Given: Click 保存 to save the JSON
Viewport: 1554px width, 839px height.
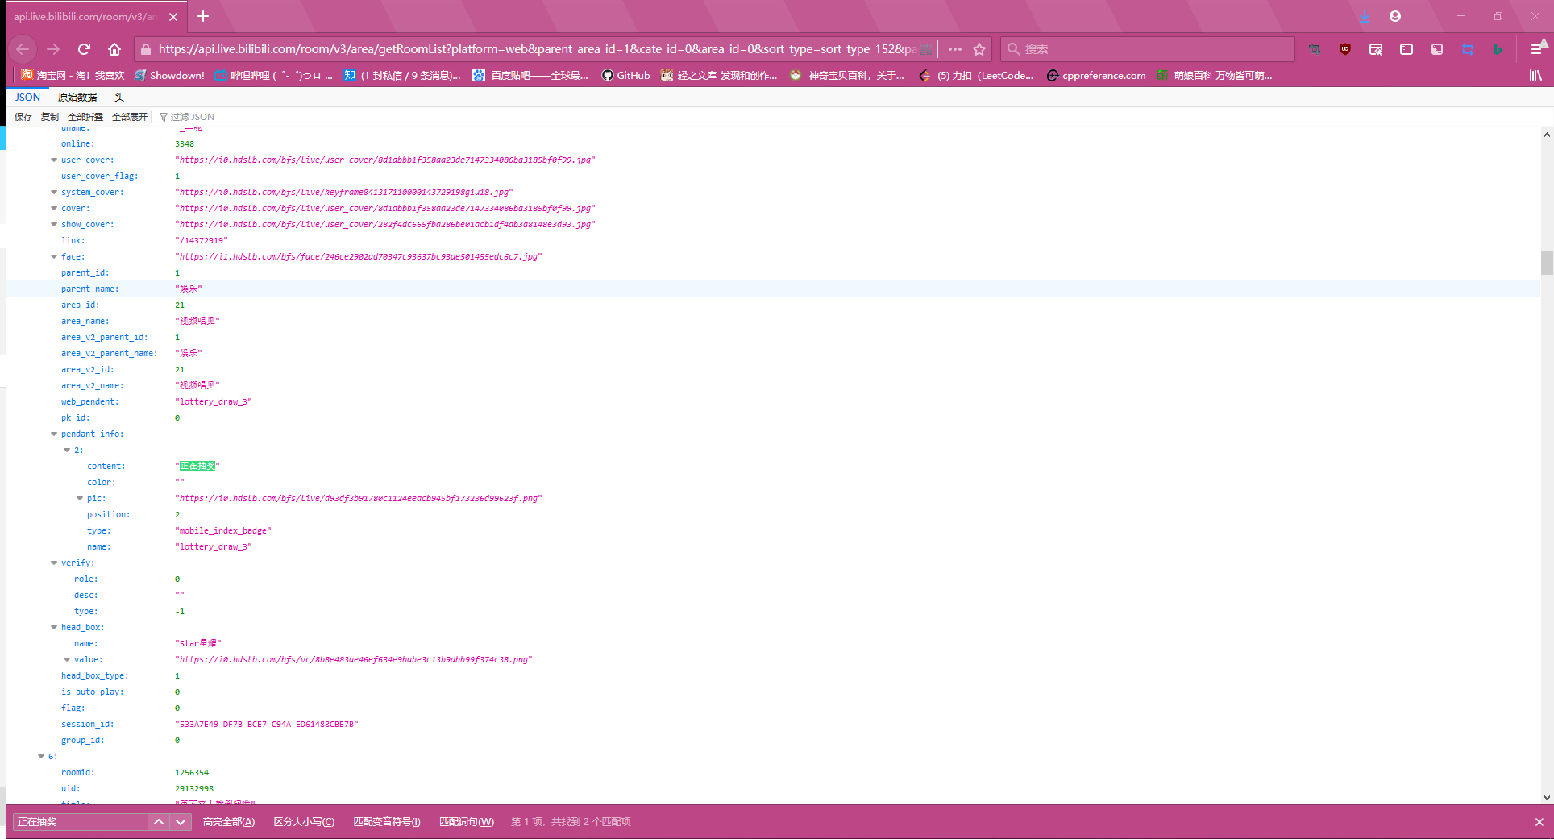Looking at the screenshot, I should 23,117.
